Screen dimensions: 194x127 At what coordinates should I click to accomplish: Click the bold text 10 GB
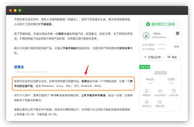54,95
